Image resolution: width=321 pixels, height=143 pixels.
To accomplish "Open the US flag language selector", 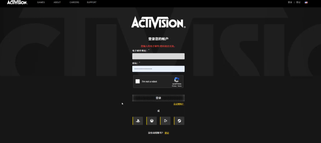I will (306, 2).
